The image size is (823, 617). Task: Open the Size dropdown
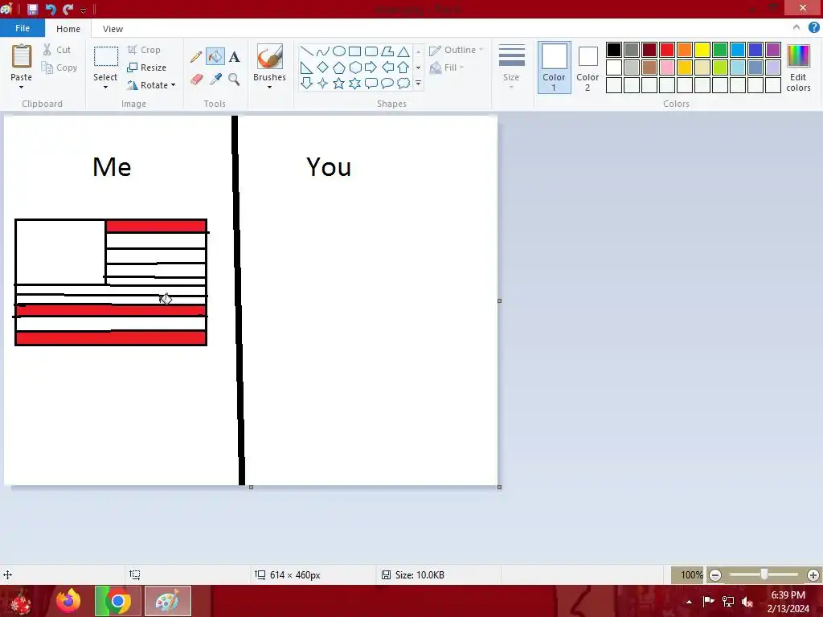511,67
